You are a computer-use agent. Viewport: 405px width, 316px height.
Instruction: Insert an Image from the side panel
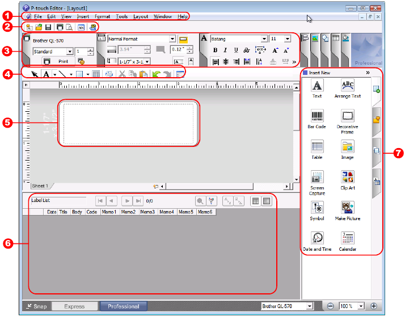(x=347, y=150)
